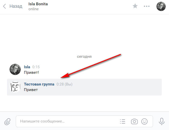Open the emoji smiley picker
The image size is (169, 130).
144,121
